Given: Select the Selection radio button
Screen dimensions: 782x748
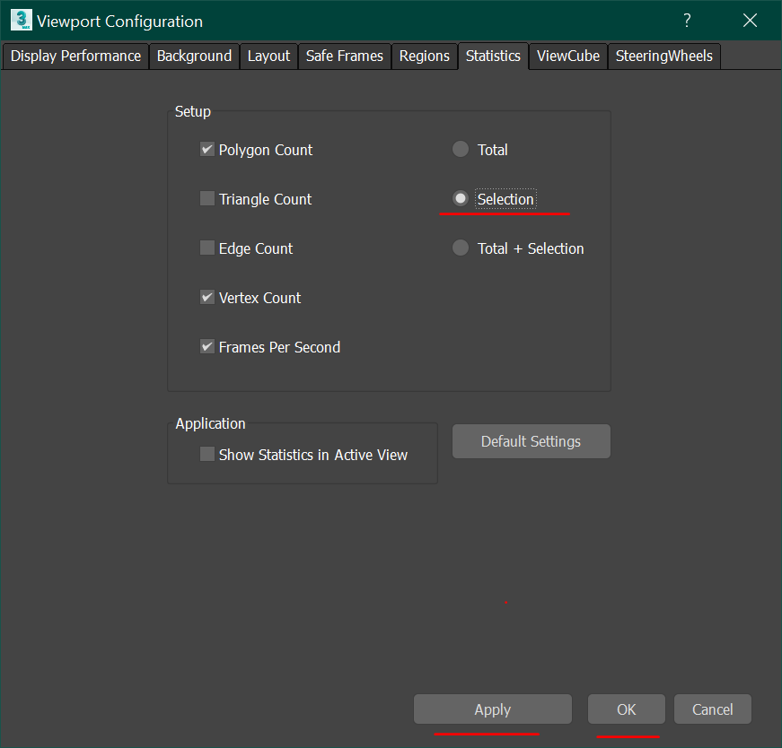Looking at the screenshot, I should (461, 198).
